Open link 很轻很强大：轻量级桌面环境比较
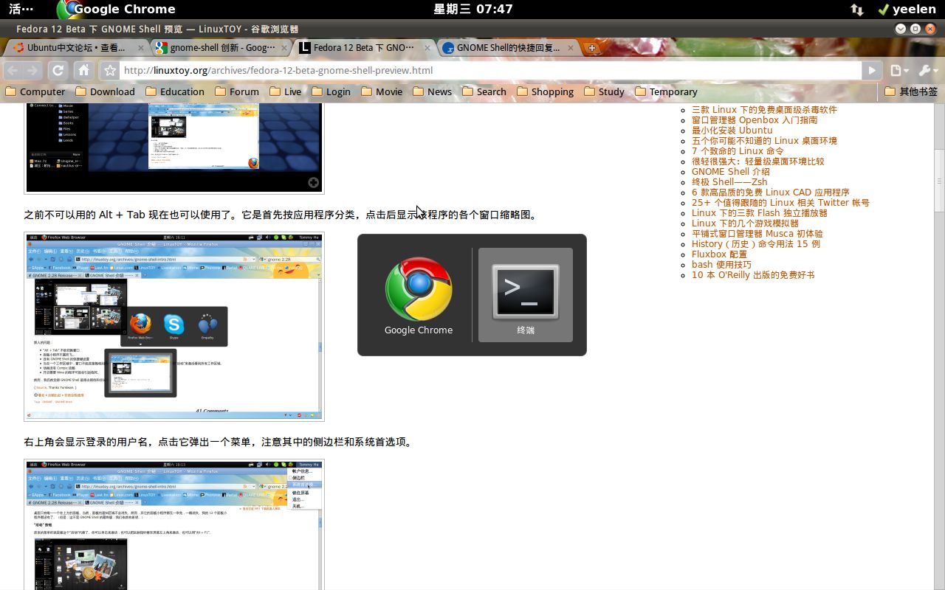The image size is (945, 590). (758, 161)
